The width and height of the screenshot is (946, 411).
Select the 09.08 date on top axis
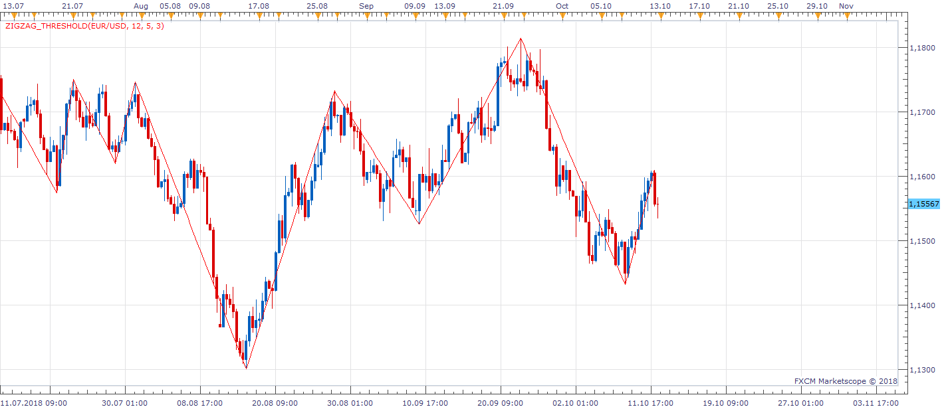tap(199, 6)
